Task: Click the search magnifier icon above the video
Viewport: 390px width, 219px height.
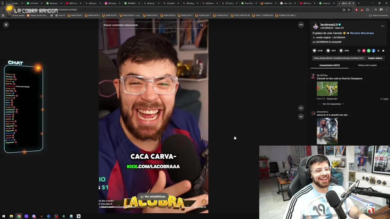Action: point(201,25)
